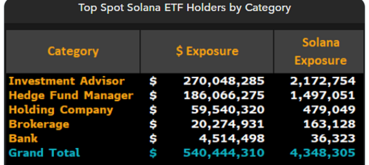
Task: Select the Brokerage row label
Action: (39, 124)
